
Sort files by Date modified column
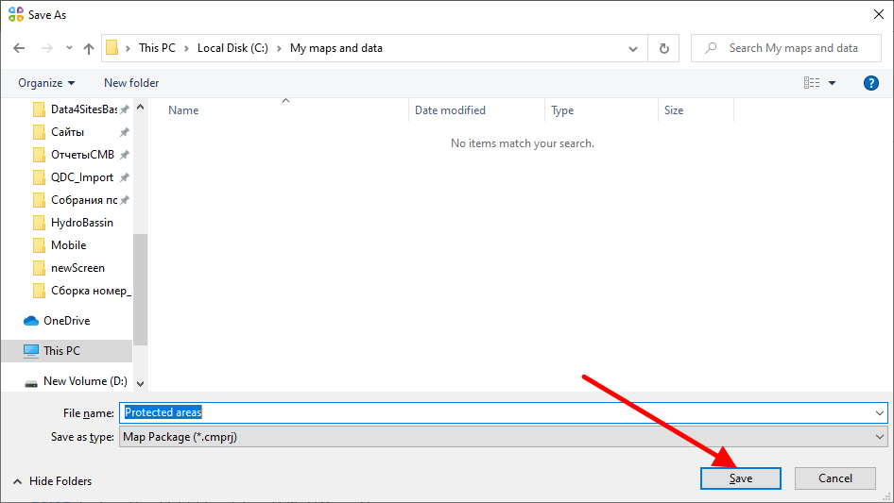coord(450,110)
